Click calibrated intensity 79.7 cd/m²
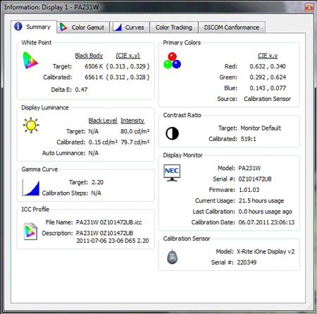317x314 pixels. [135, 142]
